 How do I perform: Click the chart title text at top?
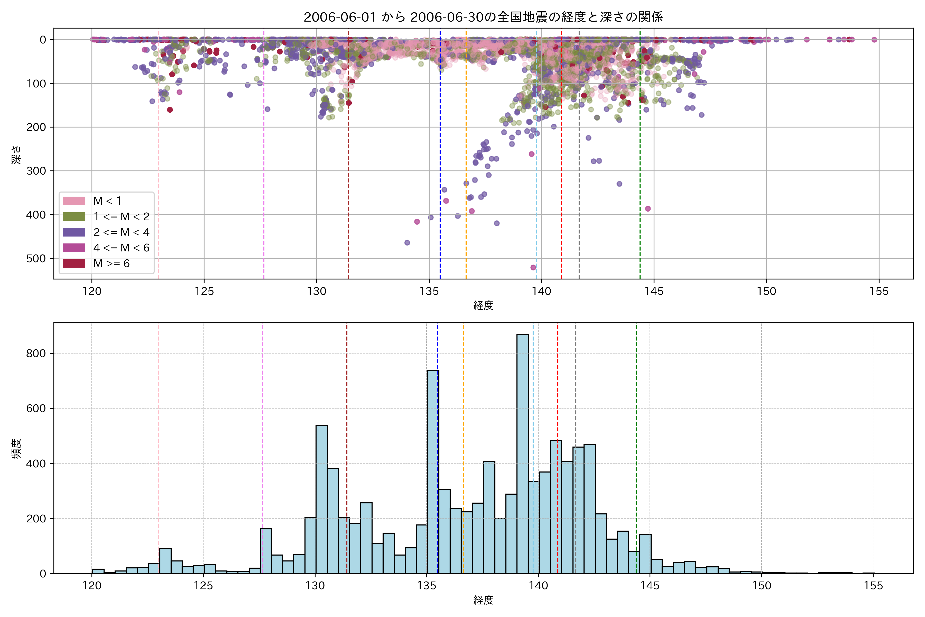[483, 17]
